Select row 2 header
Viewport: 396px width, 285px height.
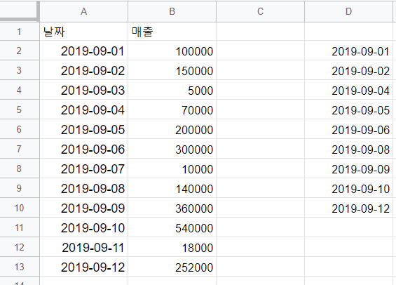tap(19, 51)
